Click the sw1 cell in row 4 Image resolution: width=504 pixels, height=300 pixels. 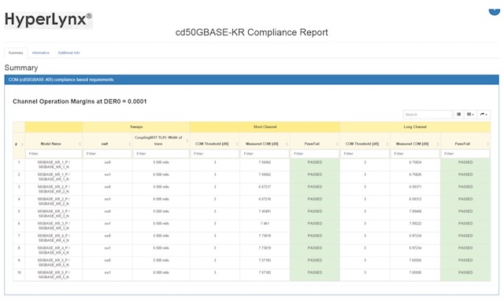point(107,199)
